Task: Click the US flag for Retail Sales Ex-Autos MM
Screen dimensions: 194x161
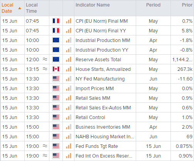Action: [56, 107]
